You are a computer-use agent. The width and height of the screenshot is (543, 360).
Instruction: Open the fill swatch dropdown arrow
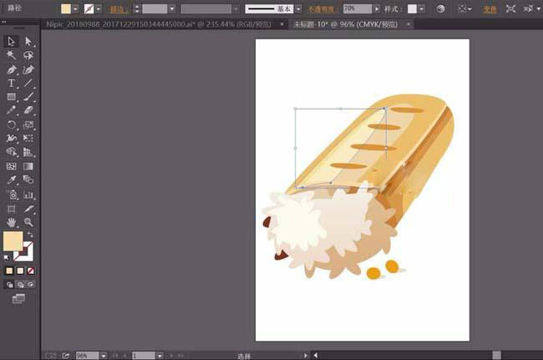coord(75,8)
